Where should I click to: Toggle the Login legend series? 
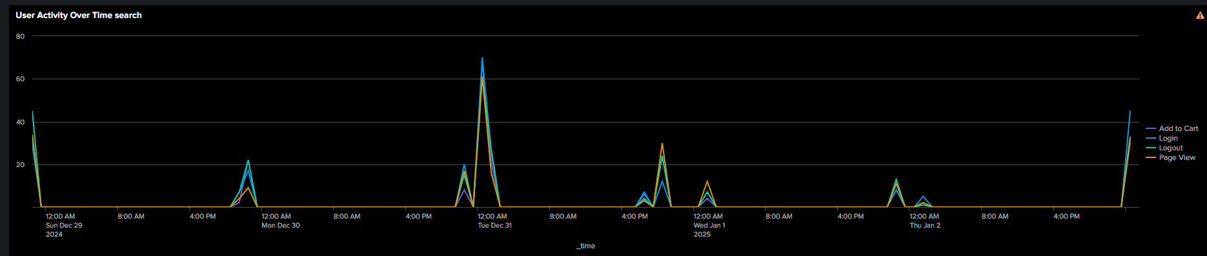pos(1162,138)
